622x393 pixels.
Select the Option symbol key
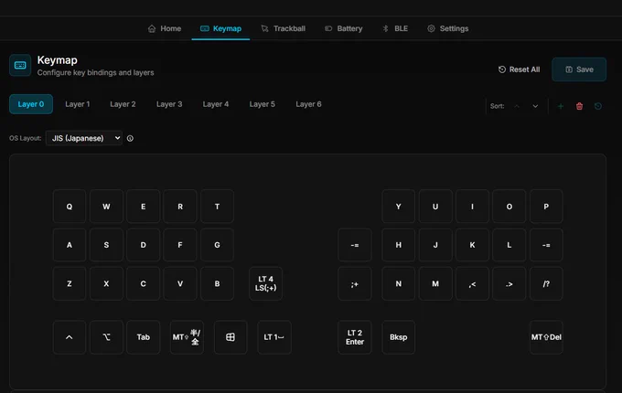tap(106, 337)
